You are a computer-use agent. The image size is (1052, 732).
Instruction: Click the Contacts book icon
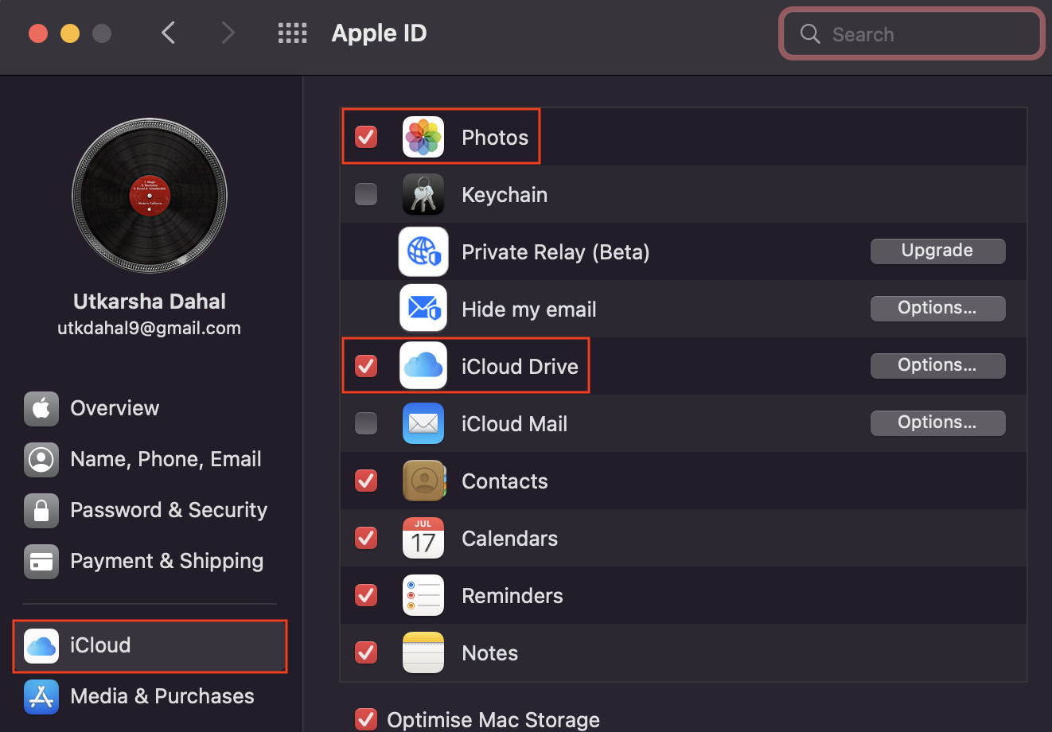[423, 481]
